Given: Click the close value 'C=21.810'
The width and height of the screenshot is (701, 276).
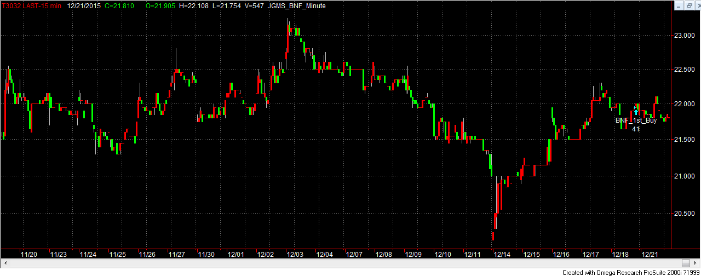Looking at the screenshot, I should tap(119, 5).
